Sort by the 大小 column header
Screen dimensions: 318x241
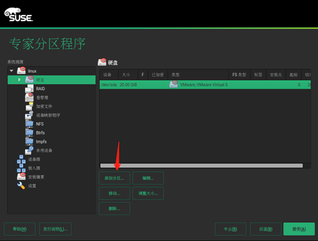coord(128,75)
